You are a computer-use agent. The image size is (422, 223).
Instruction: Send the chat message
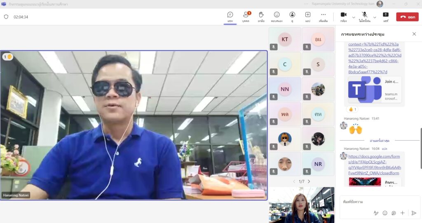click(x=414, y=213)
